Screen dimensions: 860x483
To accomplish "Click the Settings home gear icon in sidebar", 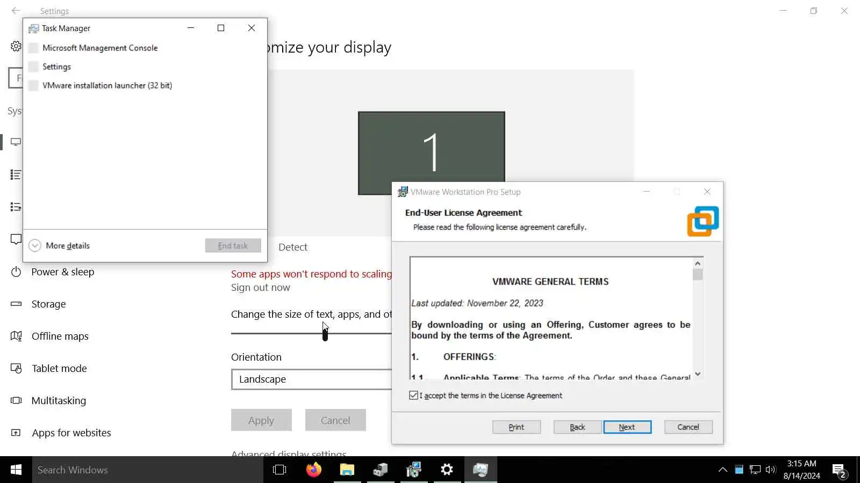I will (x=16, y=47).
